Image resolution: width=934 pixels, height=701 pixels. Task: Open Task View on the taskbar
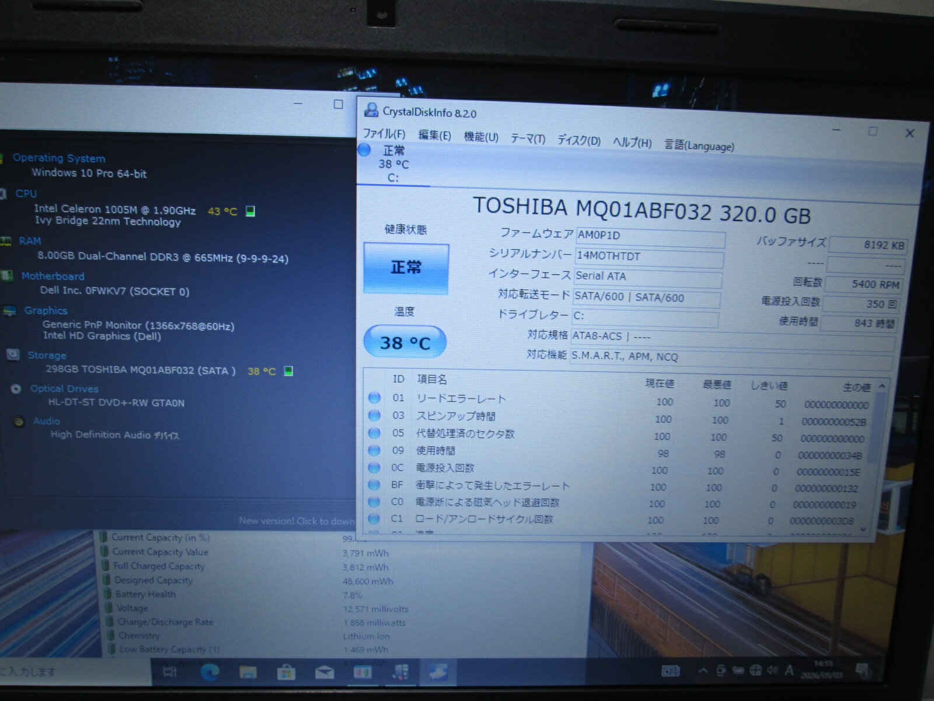169,672
